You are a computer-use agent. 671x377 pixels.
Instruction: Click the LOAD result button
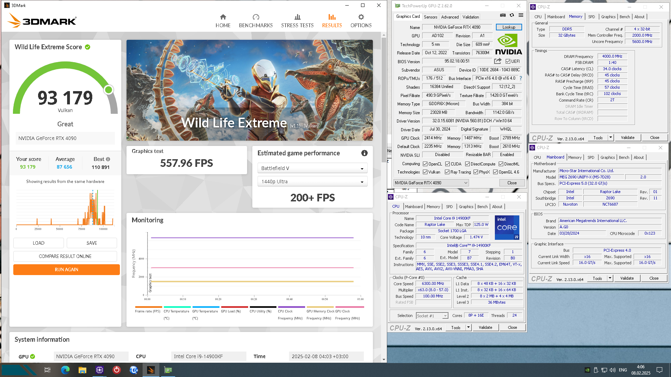point(38,243)
